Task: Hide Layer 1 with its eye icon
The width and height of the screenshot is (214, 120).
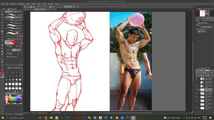Action: pos(197,86)
